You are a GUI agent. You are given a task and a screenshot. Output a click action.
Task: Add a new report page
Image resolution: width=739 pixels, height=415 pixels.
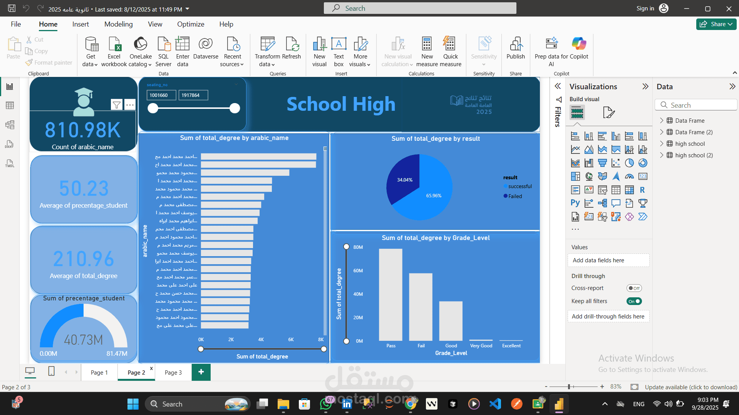tap(201, 372)
